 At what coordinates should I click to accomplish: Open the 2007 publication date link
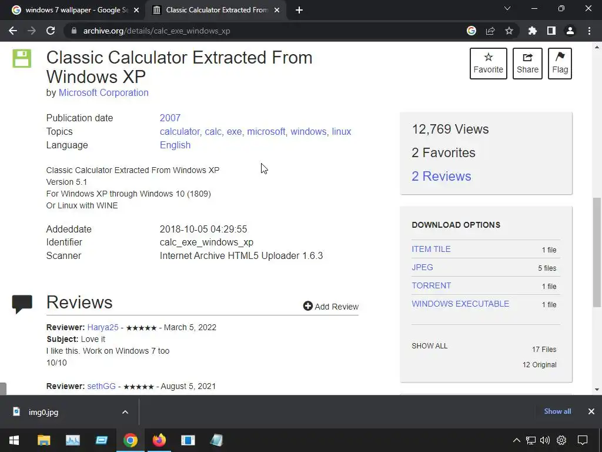pyautogui.click(x=170, y=118)
